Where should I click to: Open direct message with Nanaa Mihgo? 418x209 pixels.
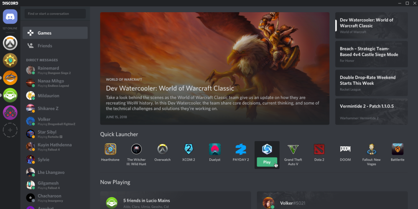55,83
